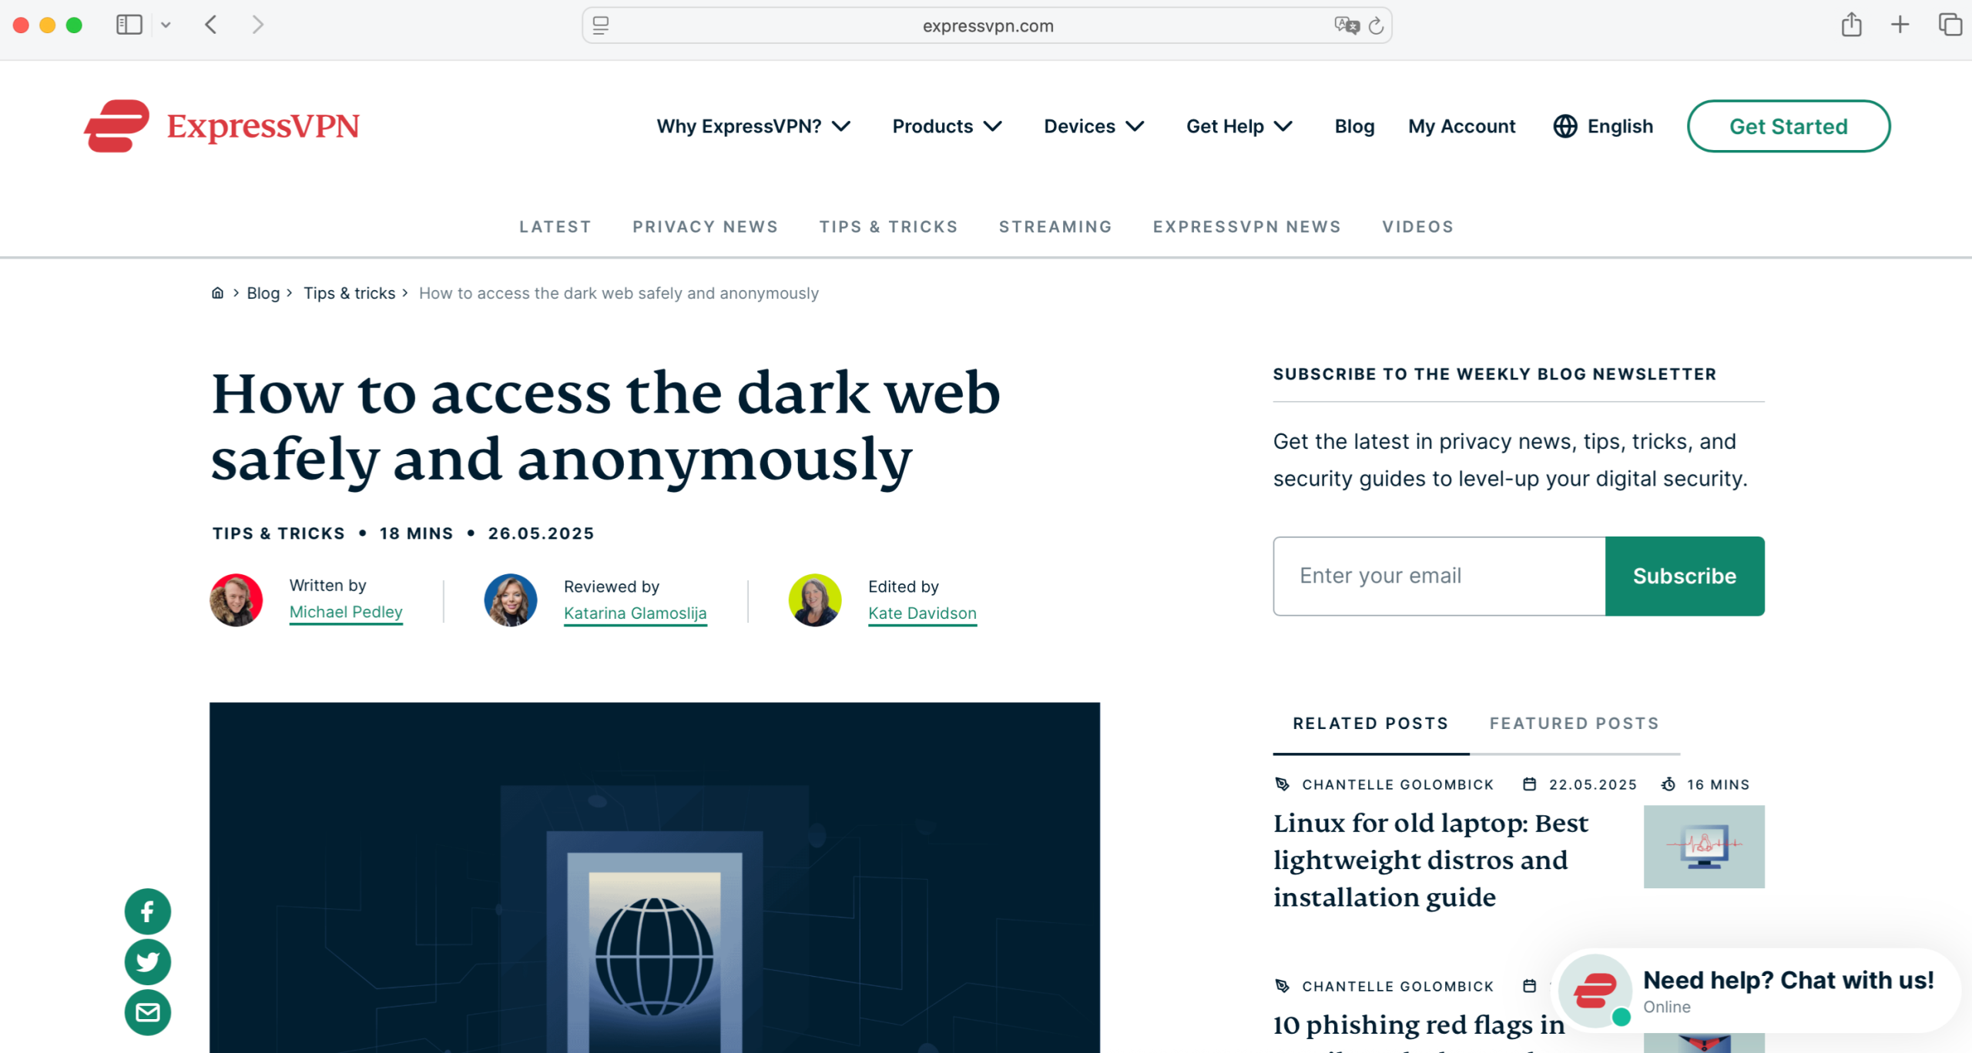
Task: Click the Safari reload page icon
Action: point(1376,26)
